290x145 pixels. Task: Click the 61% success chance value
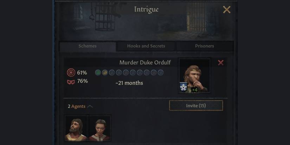click(82, 73)
